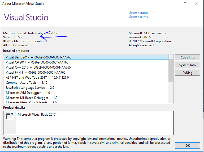
Task: Close the About Microsoft Visual Studio dialog
Action: pyautogui.click(x=197, y=4)
